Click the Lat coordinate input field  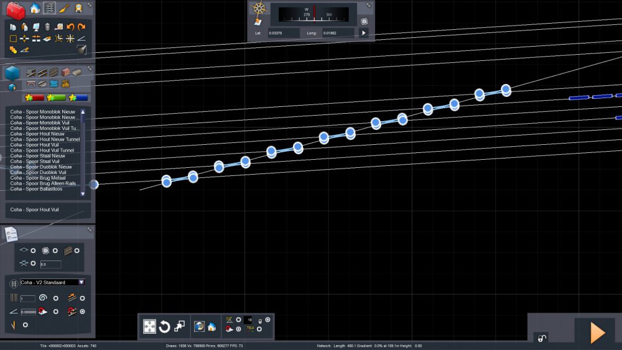[x=284, y=32]
